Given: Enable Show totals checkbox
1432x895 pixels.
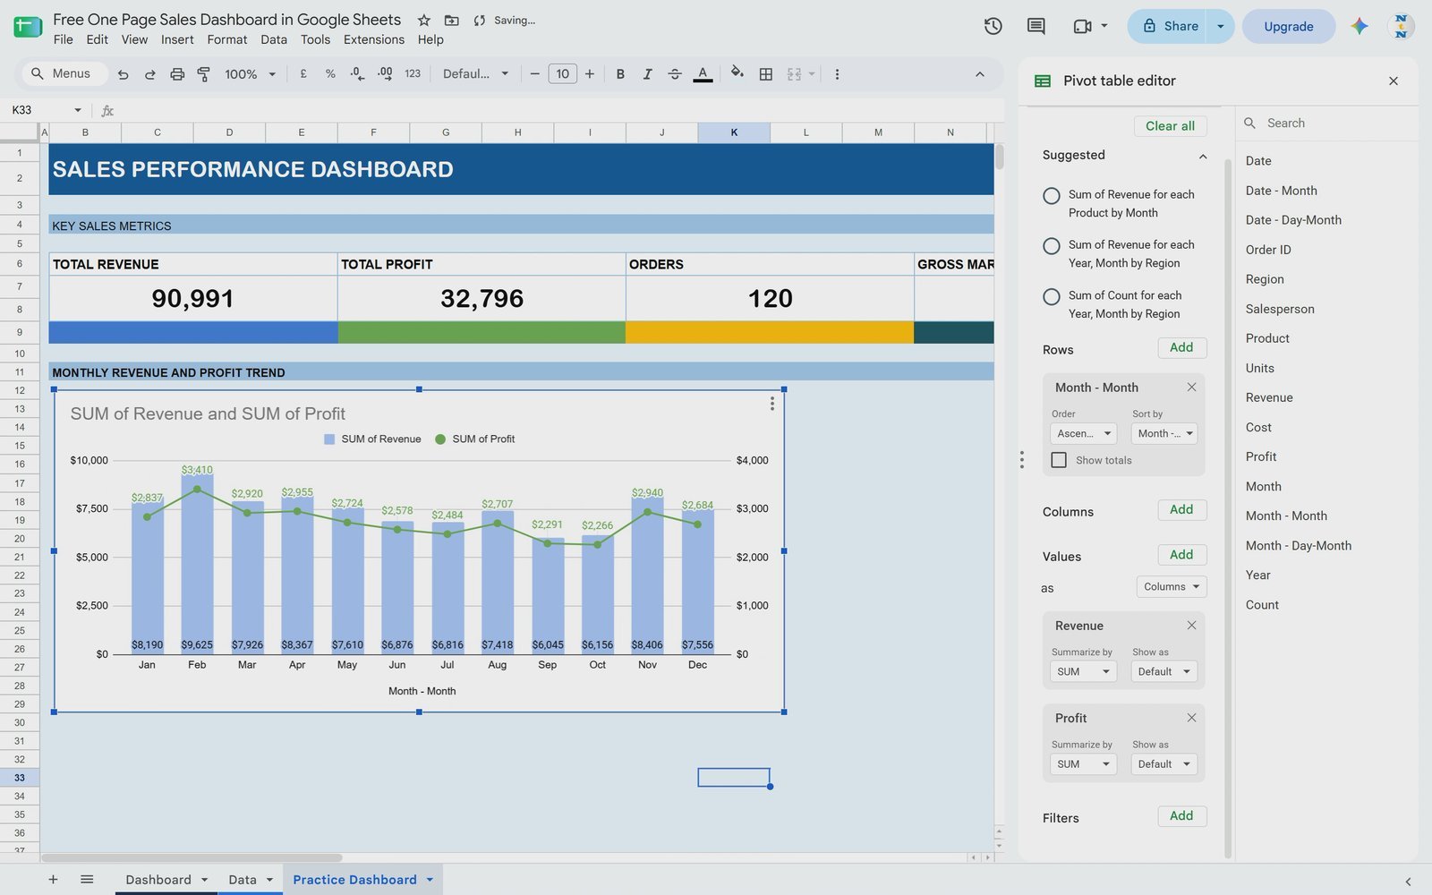Looking at the screenshot, I should [1059, 460].
